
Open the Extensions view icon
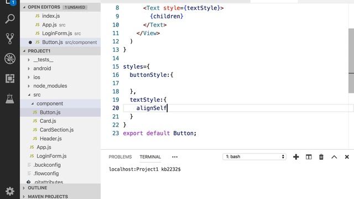[10, 78]
